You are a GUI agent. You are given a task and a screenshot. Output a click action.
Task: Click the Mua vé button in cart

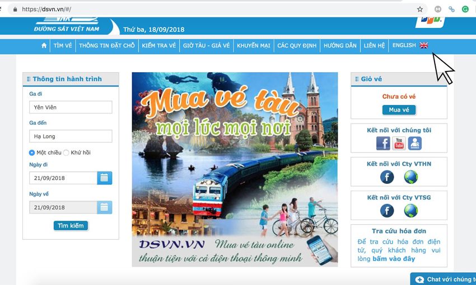pos(399,110)
